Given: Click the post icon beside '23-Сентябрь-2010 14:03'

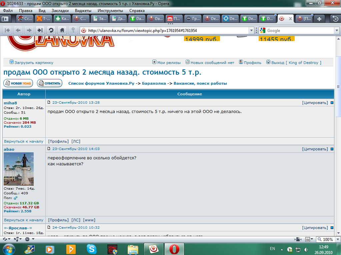Looking at the screenshot, I should (x=49, y=149).
